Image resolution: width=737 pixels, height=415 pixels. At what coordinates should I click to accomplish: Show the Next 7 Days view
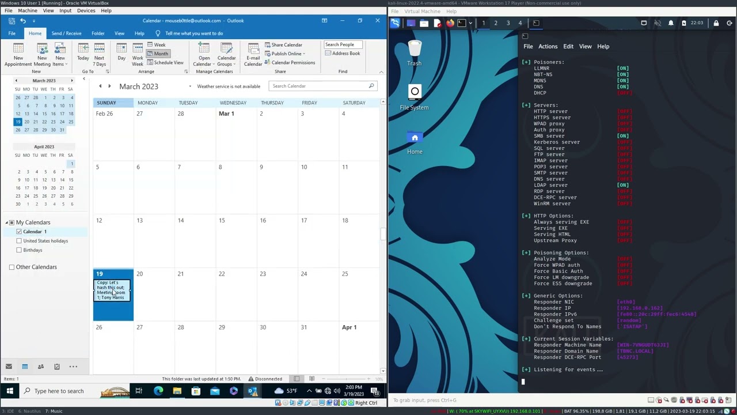click(x=99, y=54)
